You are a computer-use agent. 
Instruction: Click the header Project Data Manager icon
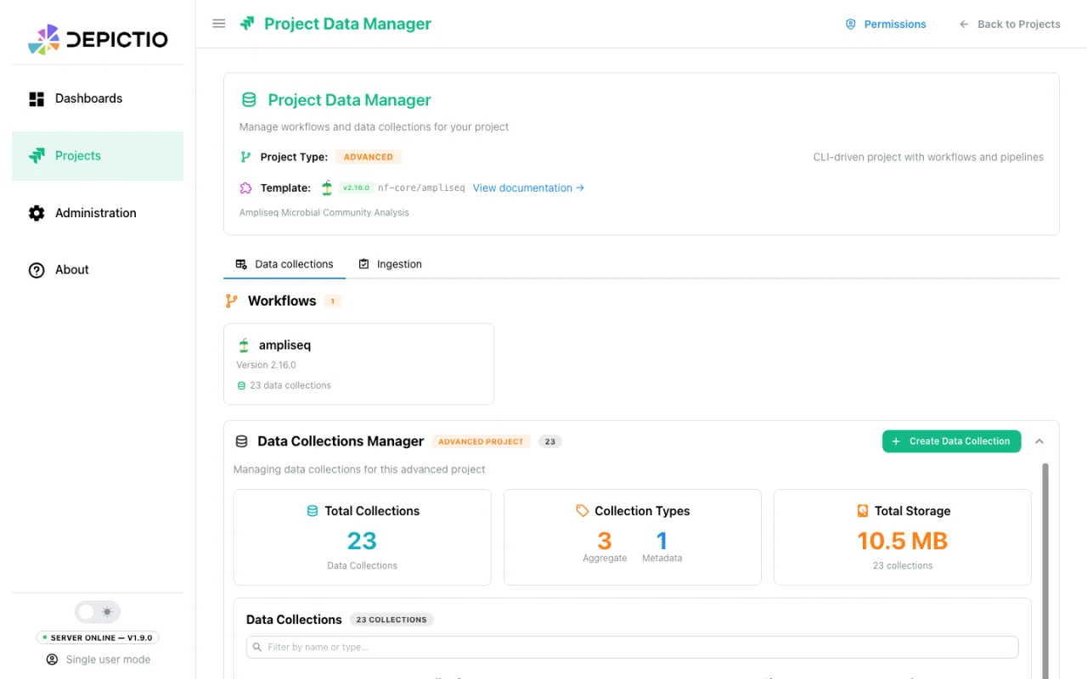(x=247, y=24)
